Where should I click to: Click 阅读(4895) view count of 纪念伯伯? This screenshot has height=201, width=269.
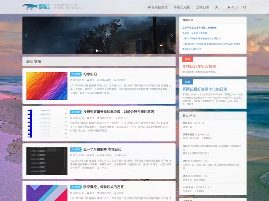[104, 80]
